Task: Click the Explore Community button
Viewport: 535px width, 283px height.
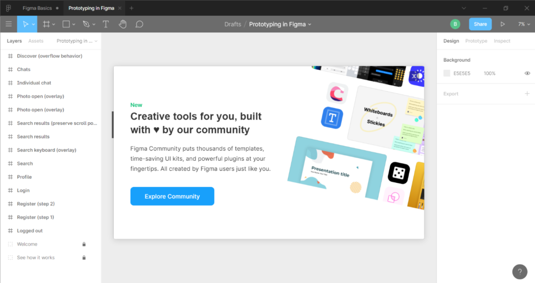Action: tap(172, 196)
